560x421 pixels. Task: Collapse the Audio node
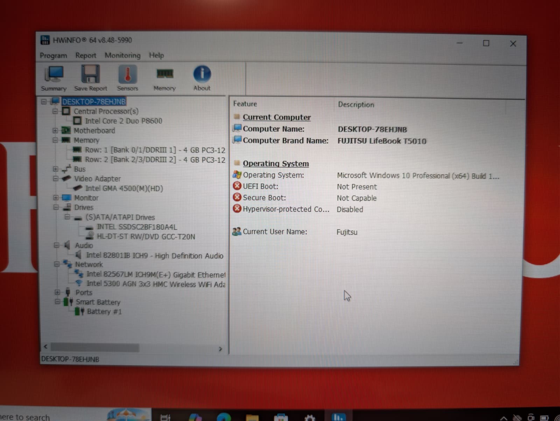pyautogui.click(x=56, y=245)
